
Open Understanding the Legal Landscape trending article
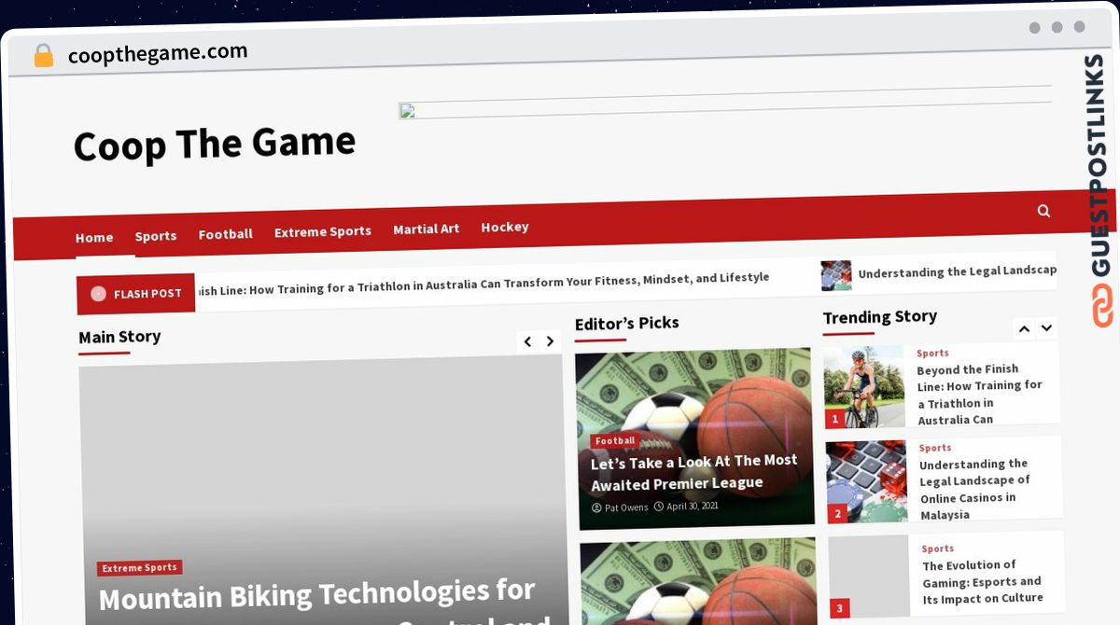pyautogui.click(x=975, y=490)
